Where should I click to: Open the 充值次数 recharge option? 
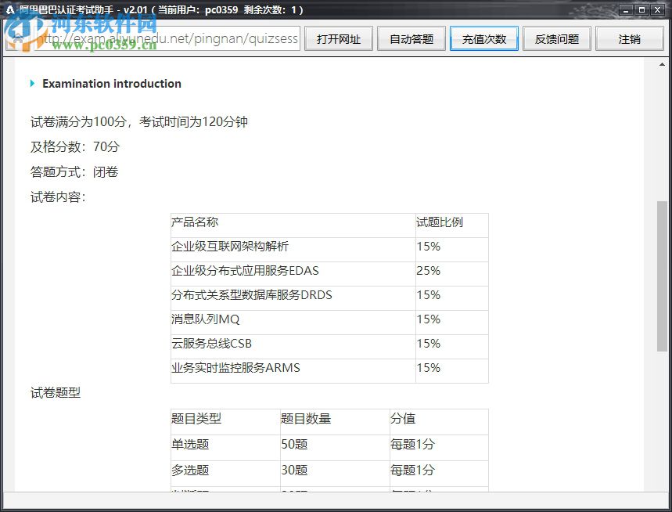coord(484,38)
